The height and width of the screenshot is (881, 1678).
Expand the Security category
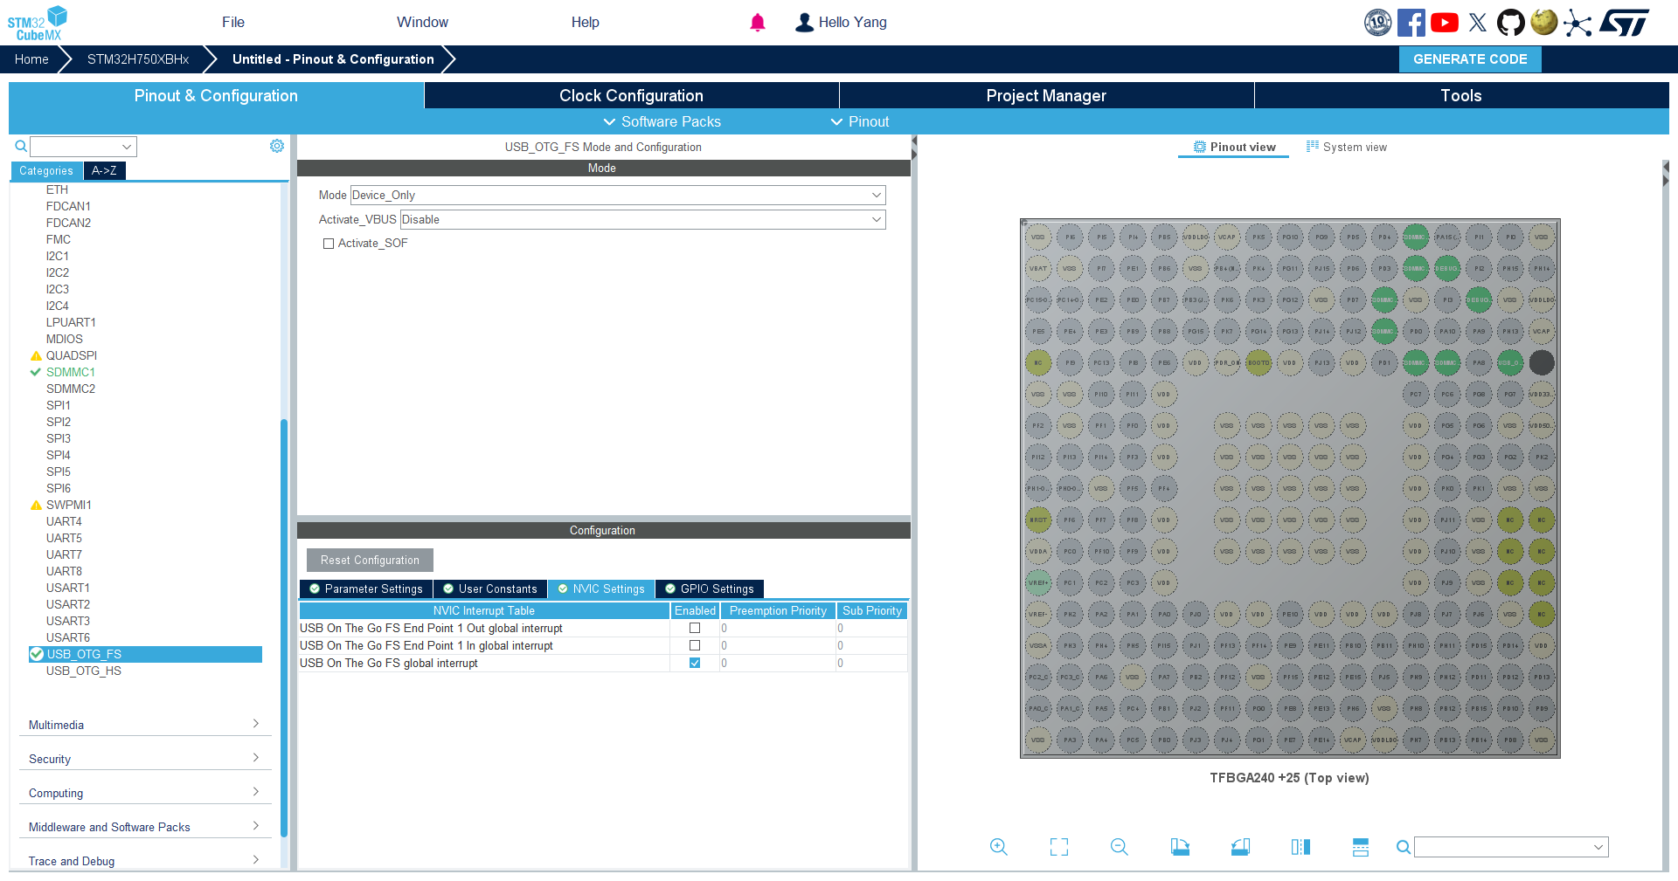145,759
